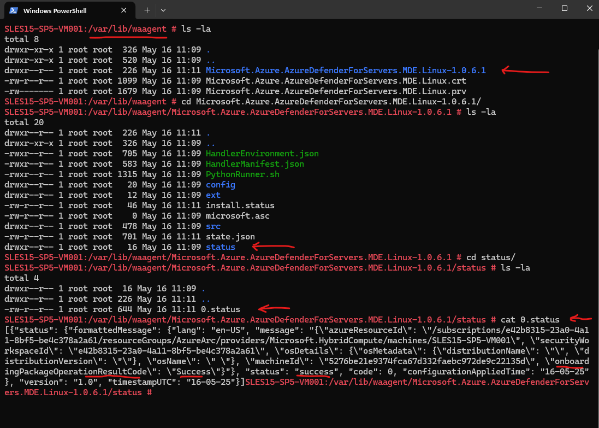Screen dimensions: 599x428
Task: Click the 1315 size of PythonRunner.sh
Action: [x=127, y=174]
